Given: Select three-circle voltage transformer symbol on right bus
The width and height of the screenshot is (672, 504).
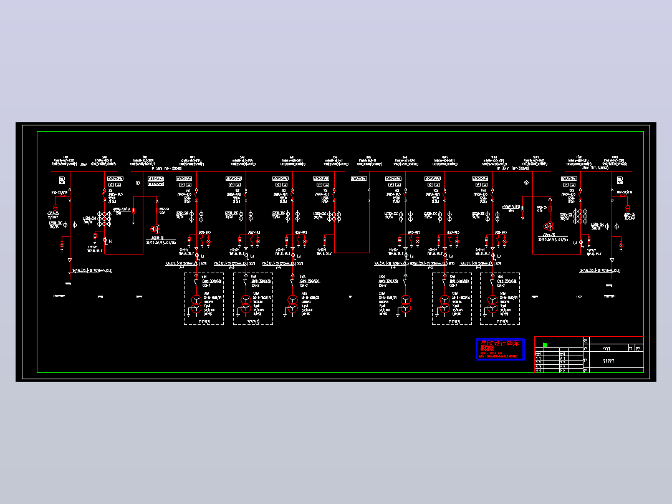Looking at the screenshot, I should [x=549, y=226].
